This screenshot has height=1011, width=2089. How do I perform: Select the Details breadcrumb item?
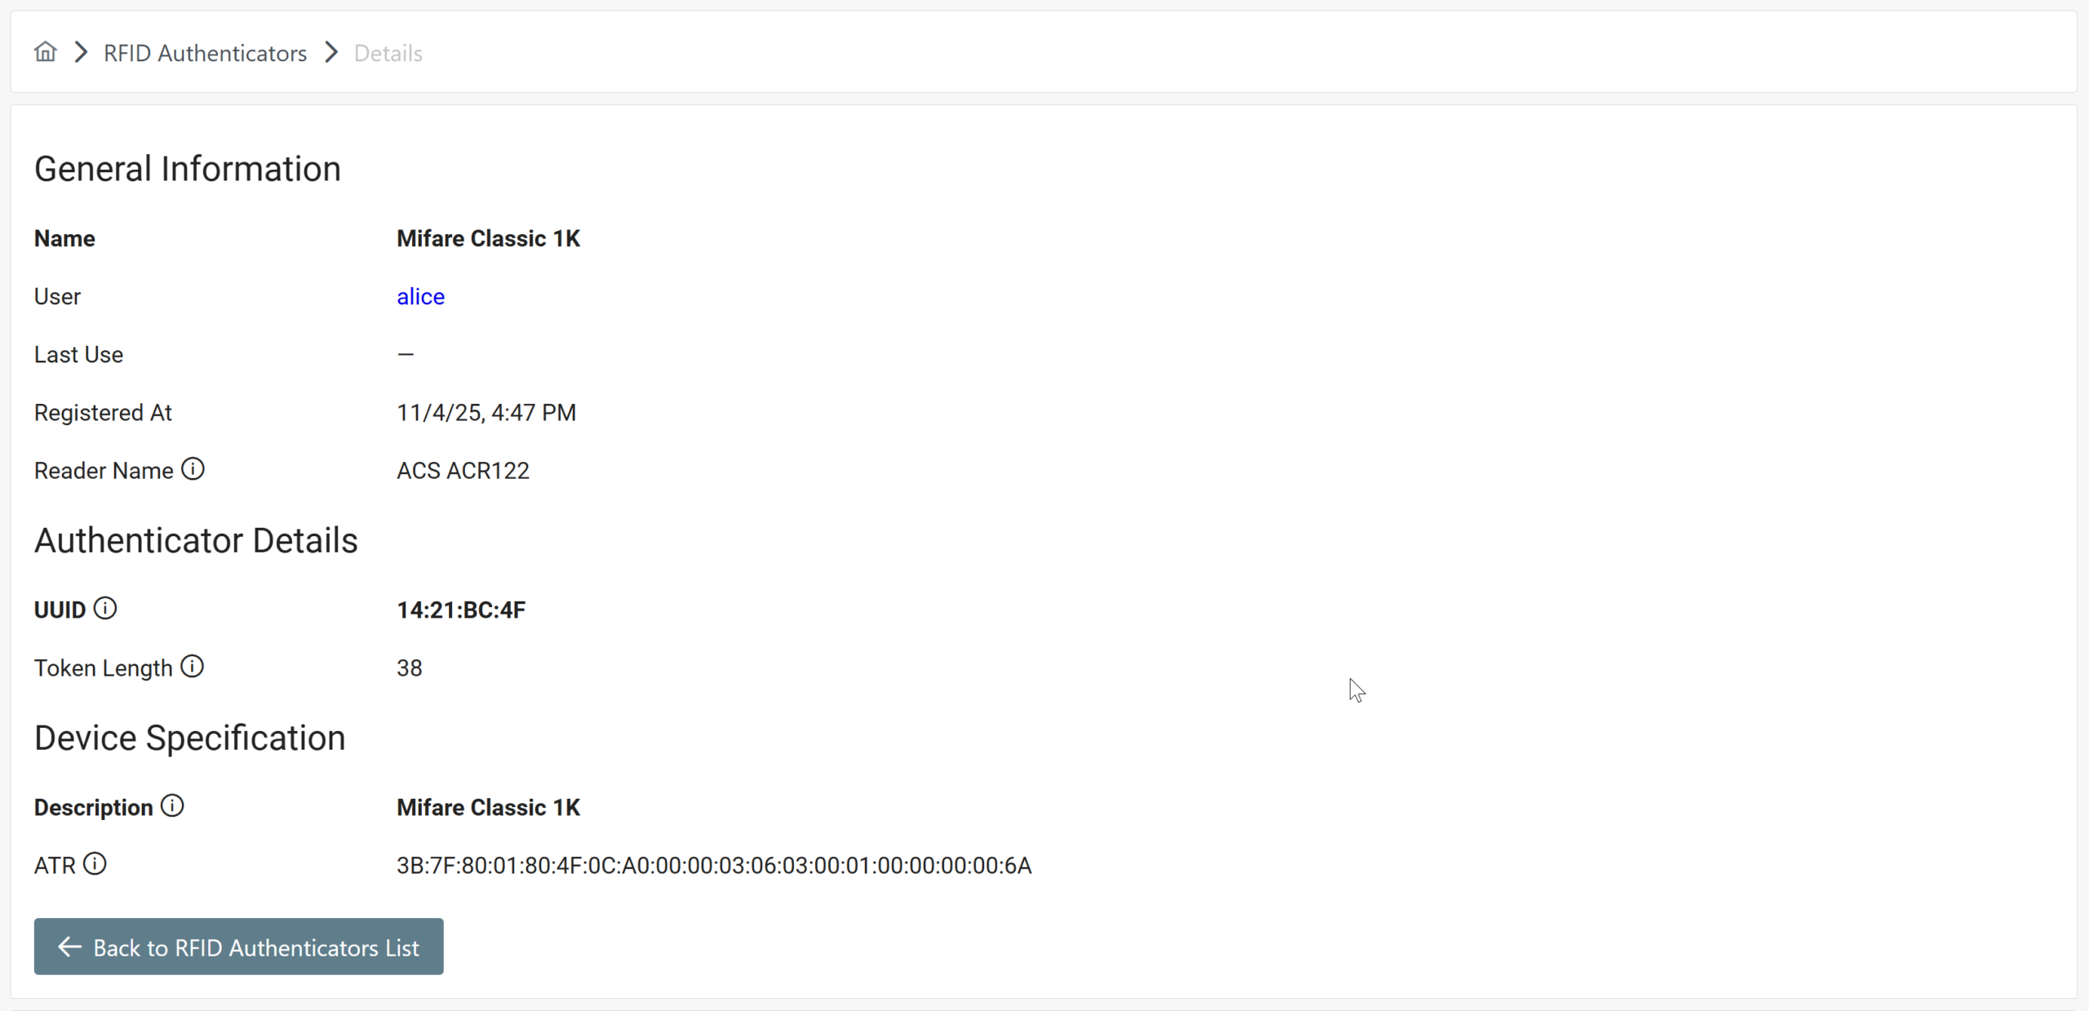click(388, 53)
